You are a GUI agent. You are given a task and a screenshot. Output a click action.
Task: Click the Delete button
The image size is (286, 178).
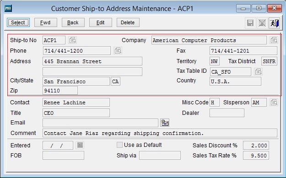pos(128,22)
